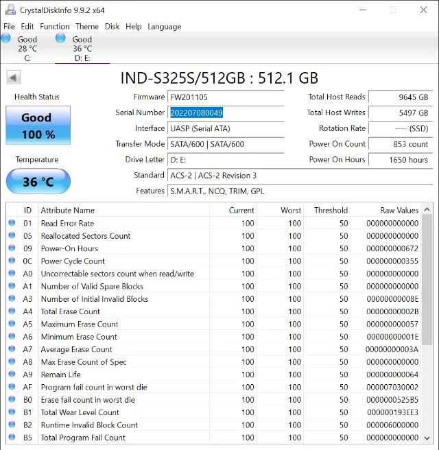Click status dot of Average Erase Count row

pos(12,348)
